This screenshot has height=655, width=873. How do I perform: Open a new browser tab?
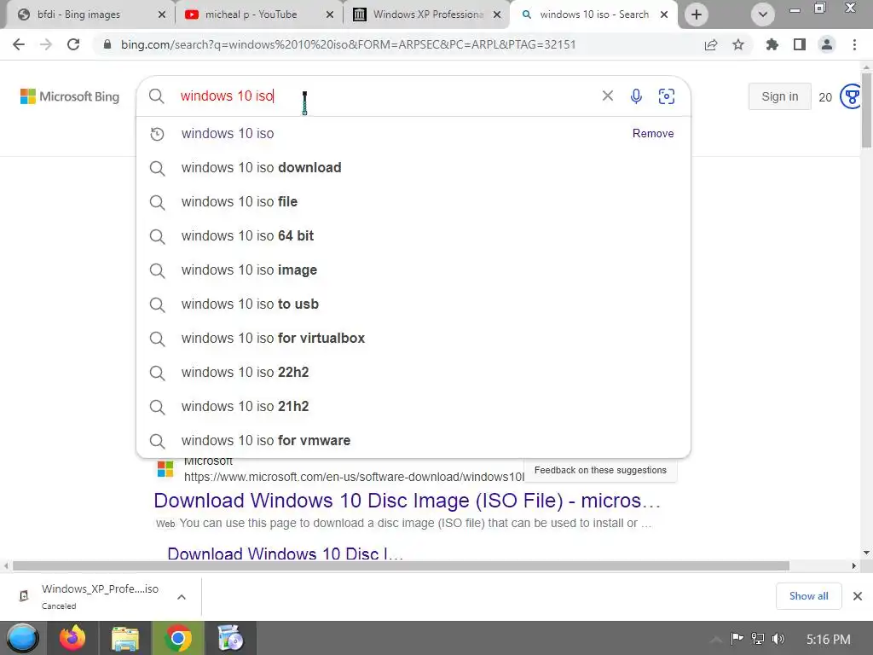[x=696, y=14]
